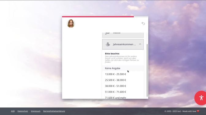Click the vertical scrollbar in the form
206x115 pixels.
[147, 70]
